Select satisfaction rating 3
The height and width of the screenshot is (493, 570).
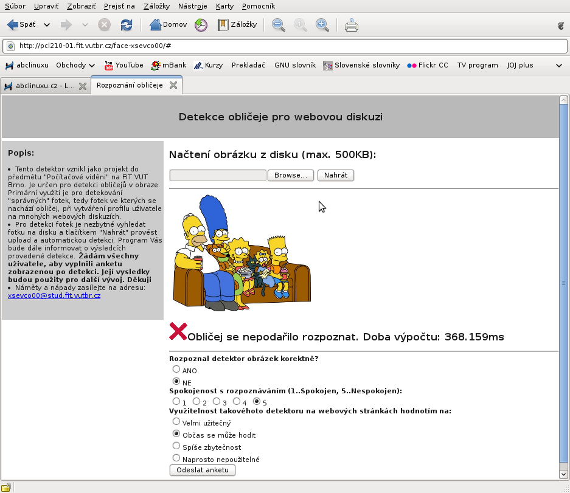(217, 401)
